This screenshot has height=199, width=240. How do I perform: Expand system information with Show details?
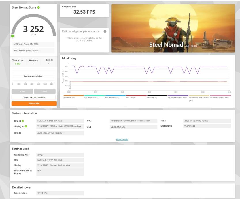(x=122, y=139)
